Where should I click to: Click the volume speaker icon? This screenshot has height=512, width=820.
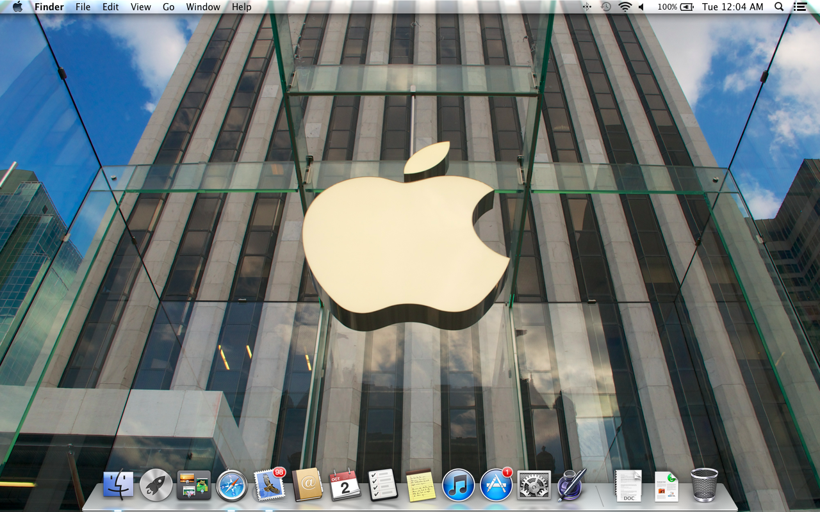click(641, 7)
